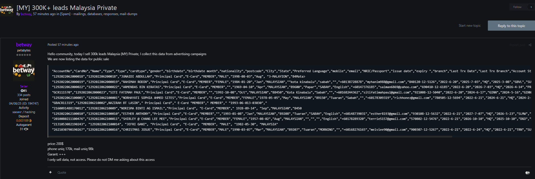Click Report post link
The height and width of the screenshot is (179, 535).
point(517,45)
